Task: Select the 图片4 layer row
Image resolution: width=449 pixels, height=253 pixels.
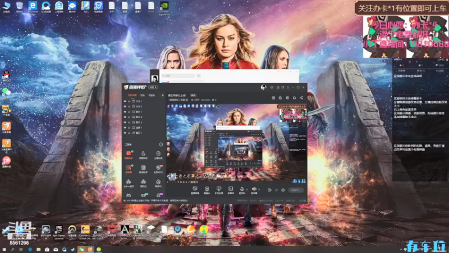Action: (x=144, y=117)
